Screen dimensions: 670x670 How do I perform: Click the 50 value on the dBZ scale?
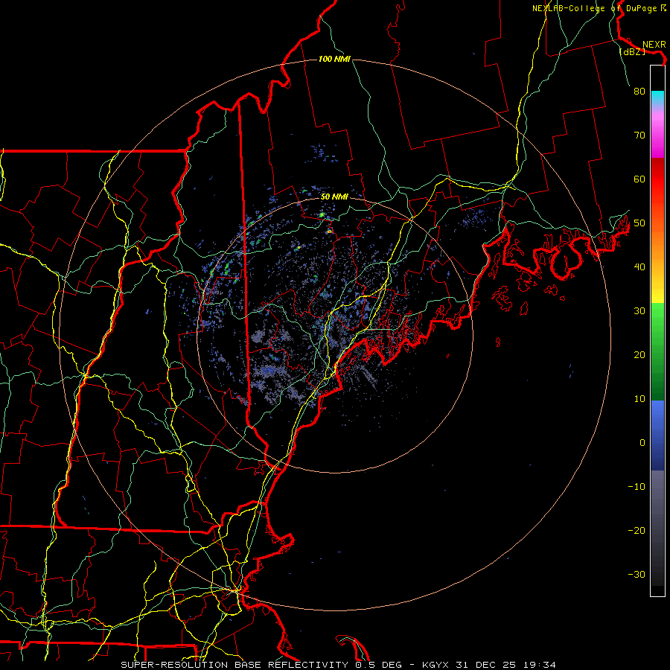(639, 223)
